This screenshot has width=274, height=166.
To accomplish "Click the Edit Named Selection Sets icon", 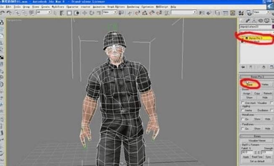I will pyautogui.click(x=167, y=13).
